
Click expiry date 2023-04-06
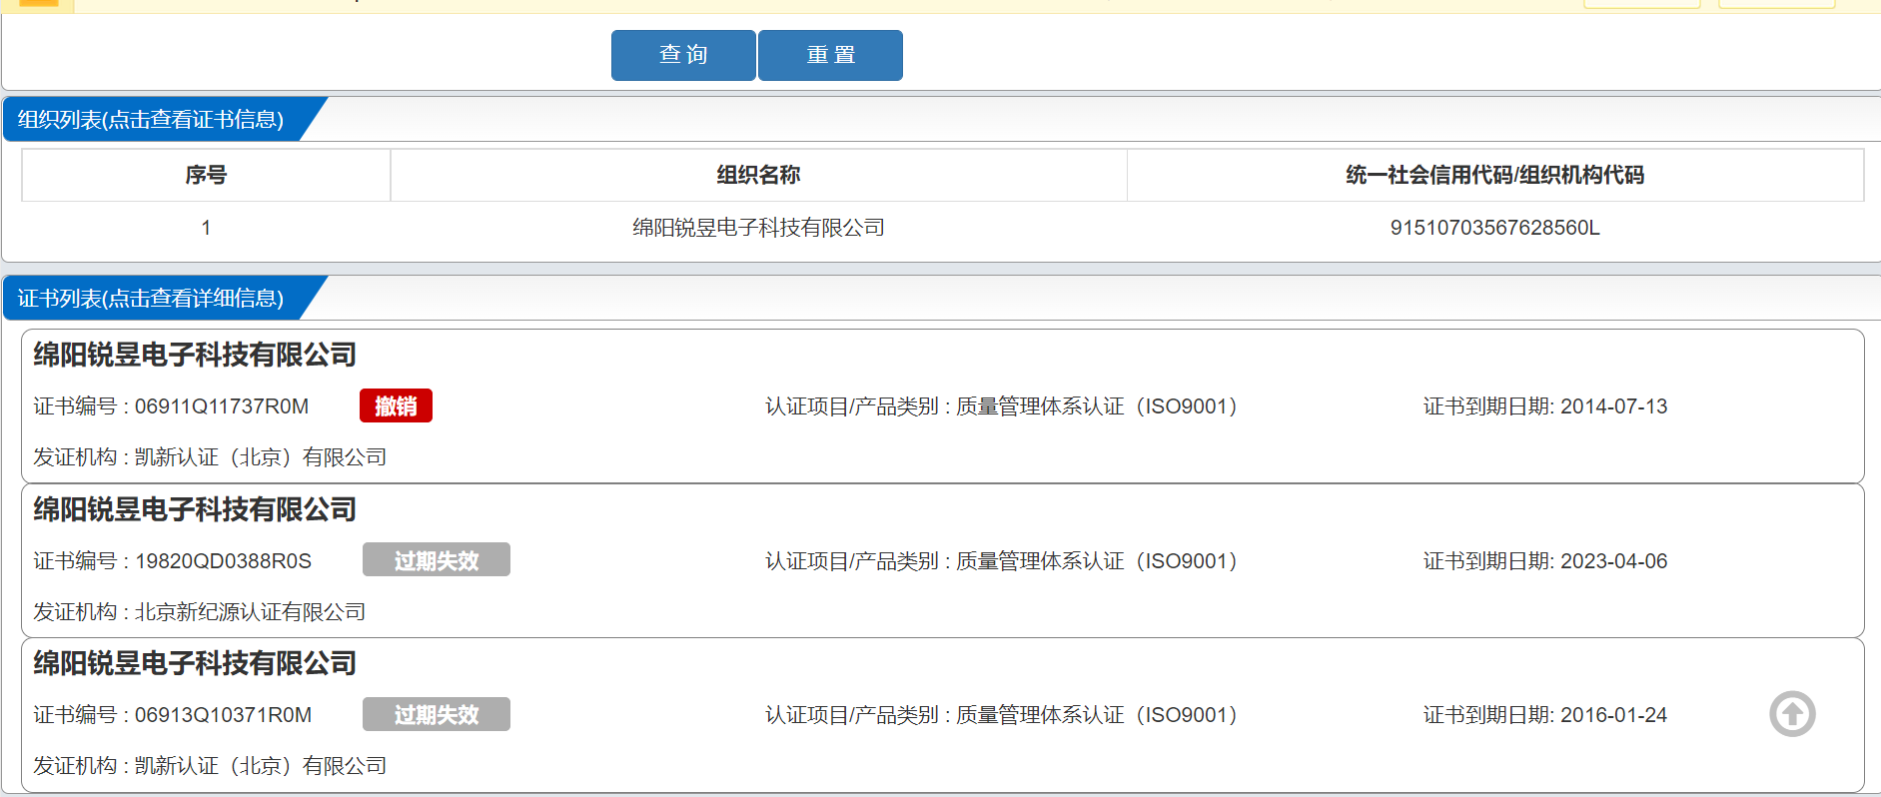1614,561
